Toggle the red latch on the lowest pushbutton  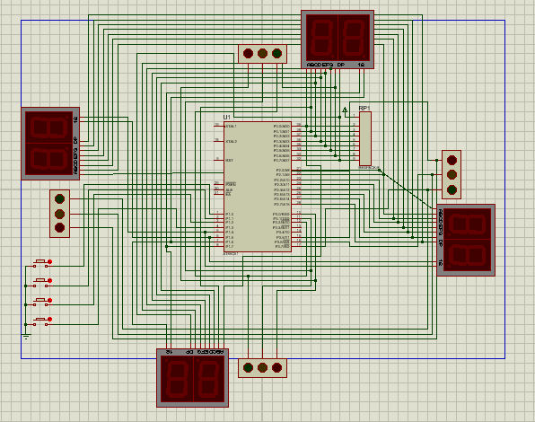click(x=49, y=320)
